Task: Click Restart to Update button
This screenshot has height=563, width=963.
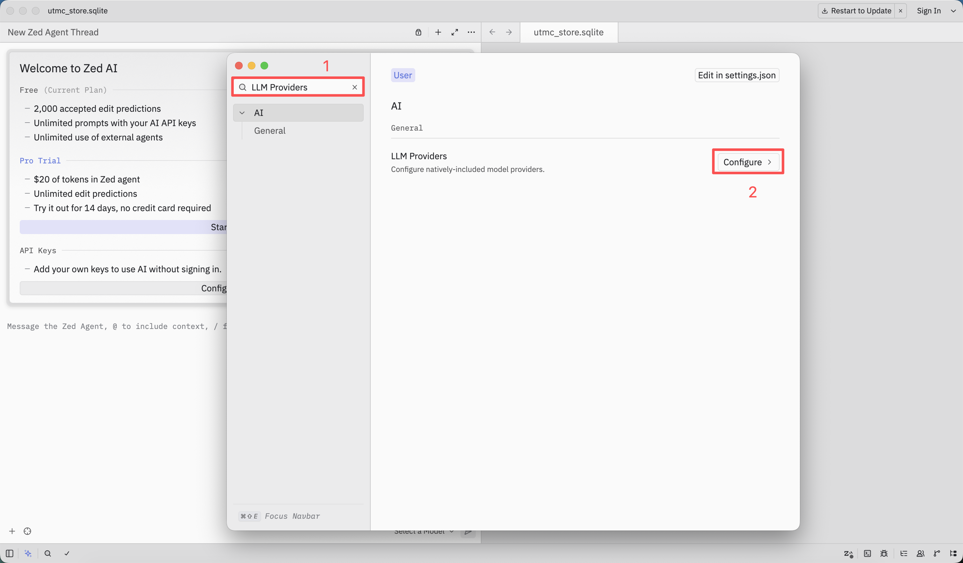Action: 856,11
